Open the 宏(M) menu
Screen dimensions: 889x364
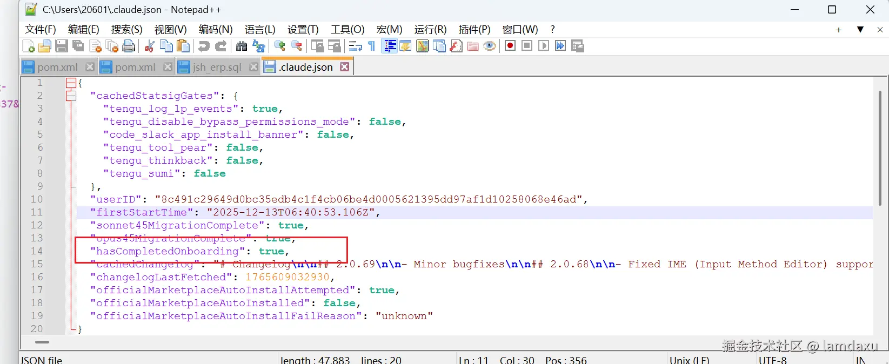pos(389,29)
